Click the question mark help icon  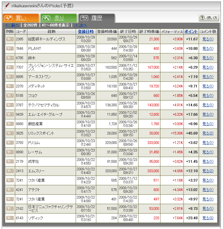pyautogui.click(x=203, y=18)
